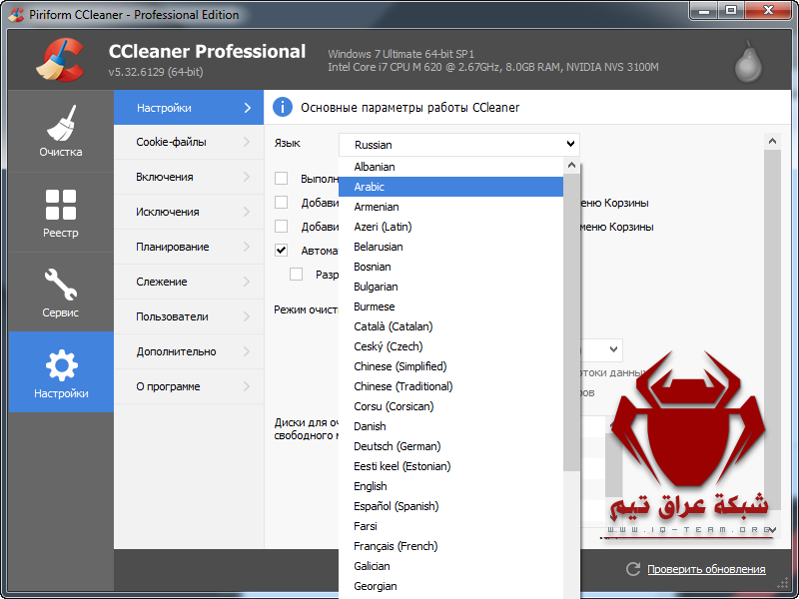Image resolution: width=799 pixels, height=599 pixels.
Task: Open the Реестр registry section
Action: [61, 213]
